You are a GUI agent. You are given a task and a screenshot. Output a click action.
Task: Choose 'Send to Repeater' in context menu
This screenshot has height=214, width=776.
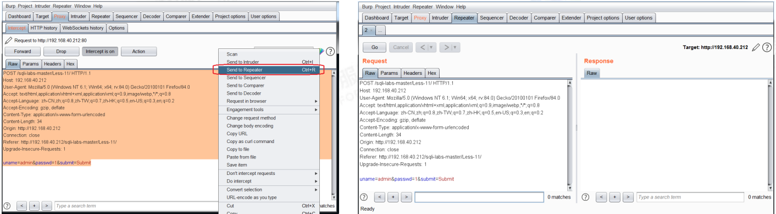[x=269, y=70]
